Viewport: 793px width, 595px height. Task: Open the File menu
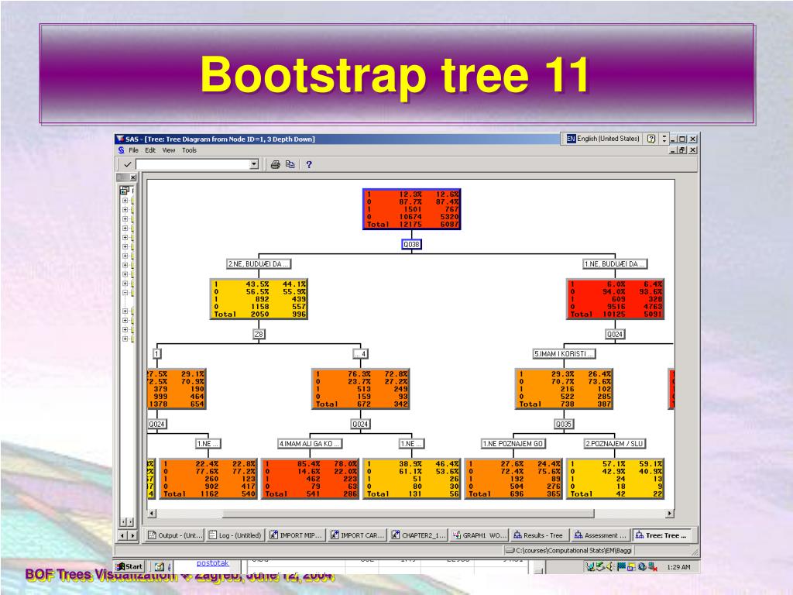click(x=133, y=150)
